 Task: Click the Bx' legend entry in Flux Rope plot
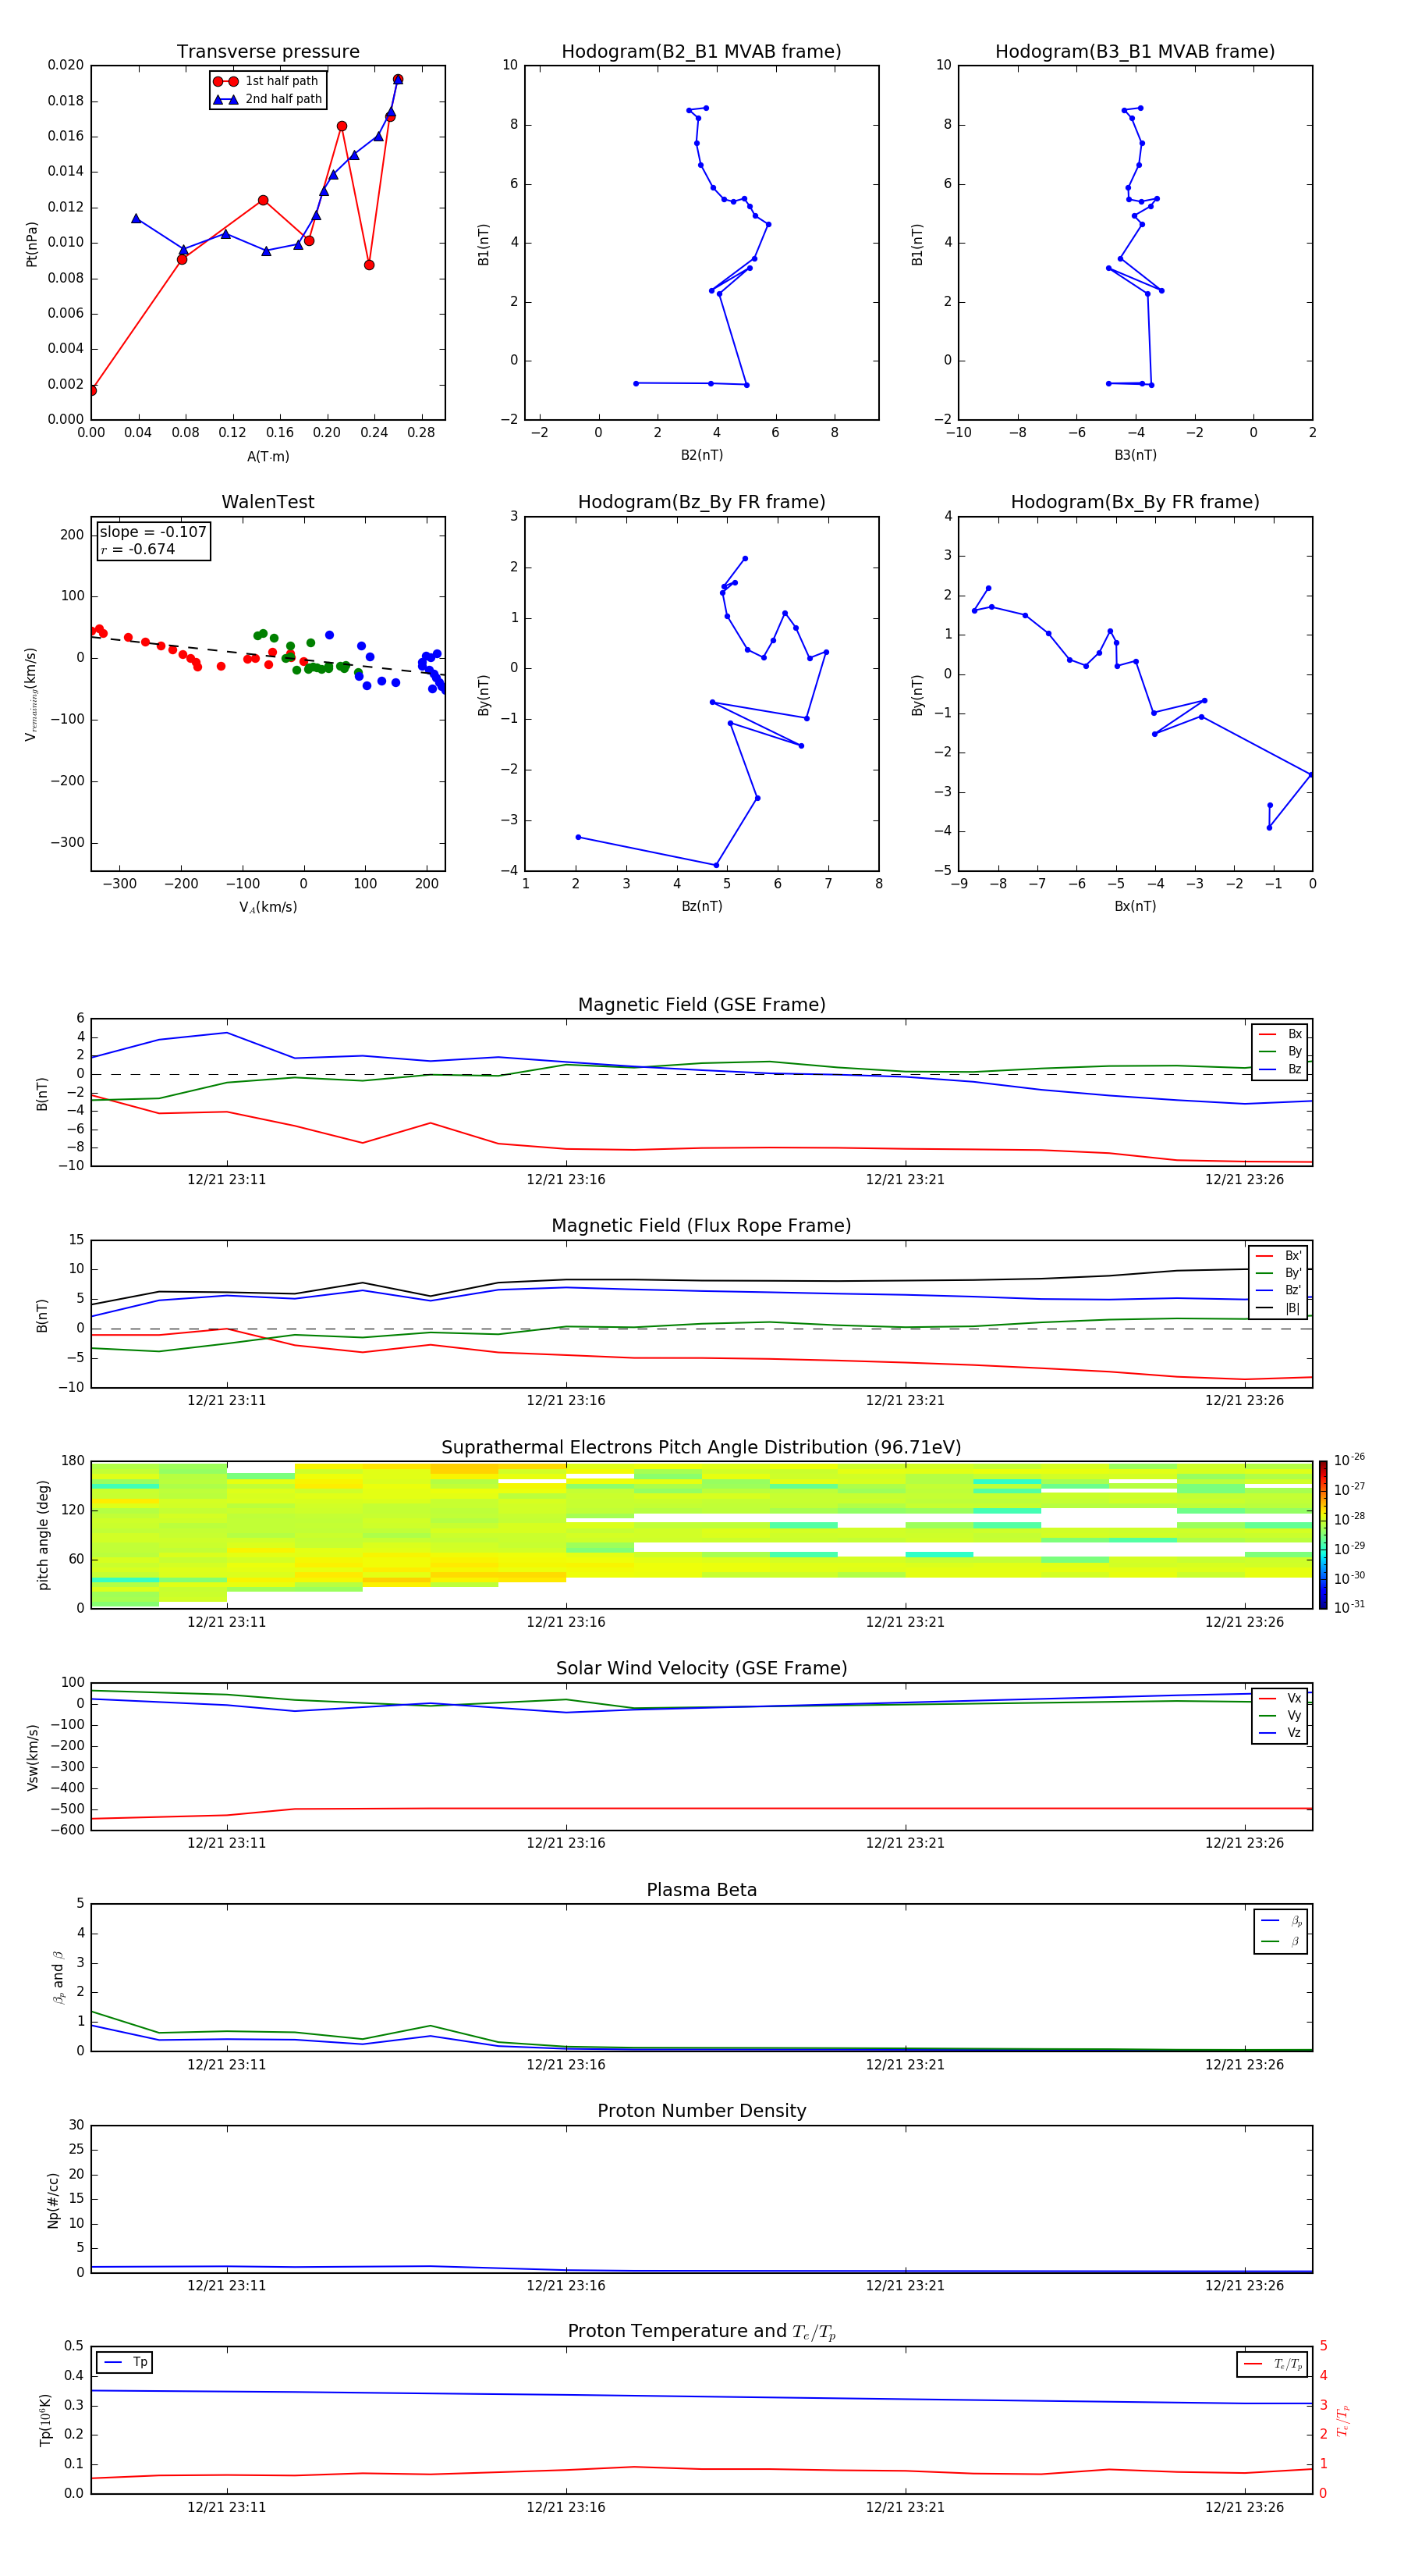tap(1278, 1256)
